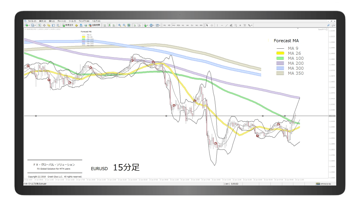The image size is (360, 207).
Task: Open the Indicators list dropdown
Action: pyautogui.click(x=146, y=25)
